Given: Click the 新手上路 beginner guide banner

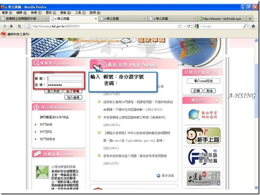Looking at the screenshot, I should (x=203, y=136).
